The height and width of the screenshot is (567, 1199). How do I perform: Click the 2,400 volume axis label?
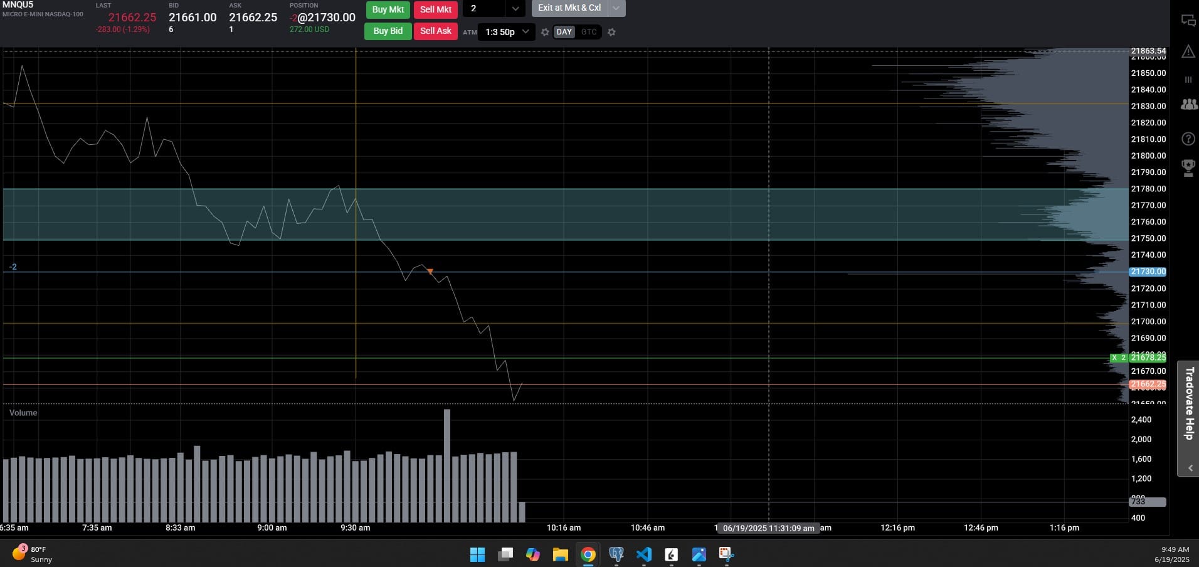1141,420
